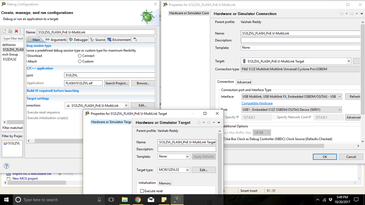
Task: Click the New MCU project link
Action: coord(25,178)
